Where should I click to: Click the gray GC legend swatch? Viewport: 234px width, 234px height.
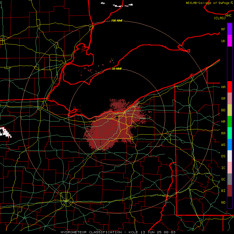point(230,179)
